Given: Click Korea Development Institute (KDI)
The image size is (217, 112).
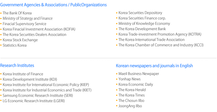Looking at the screenshot, I should coord(30,79).
